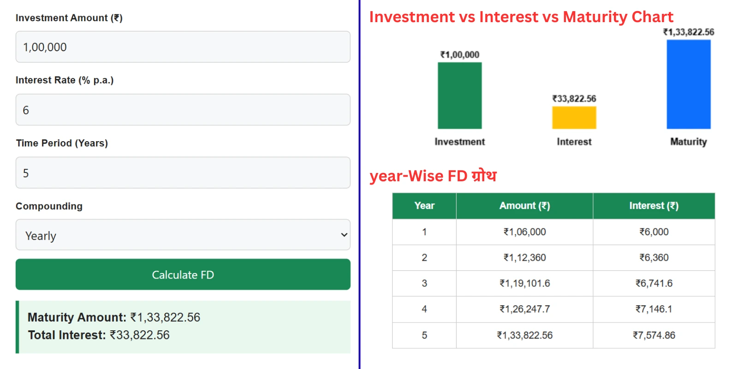The image size is (738, 369).
Task: Open the Compounding dropdown set to Yearly
Action: pos(183,235)
